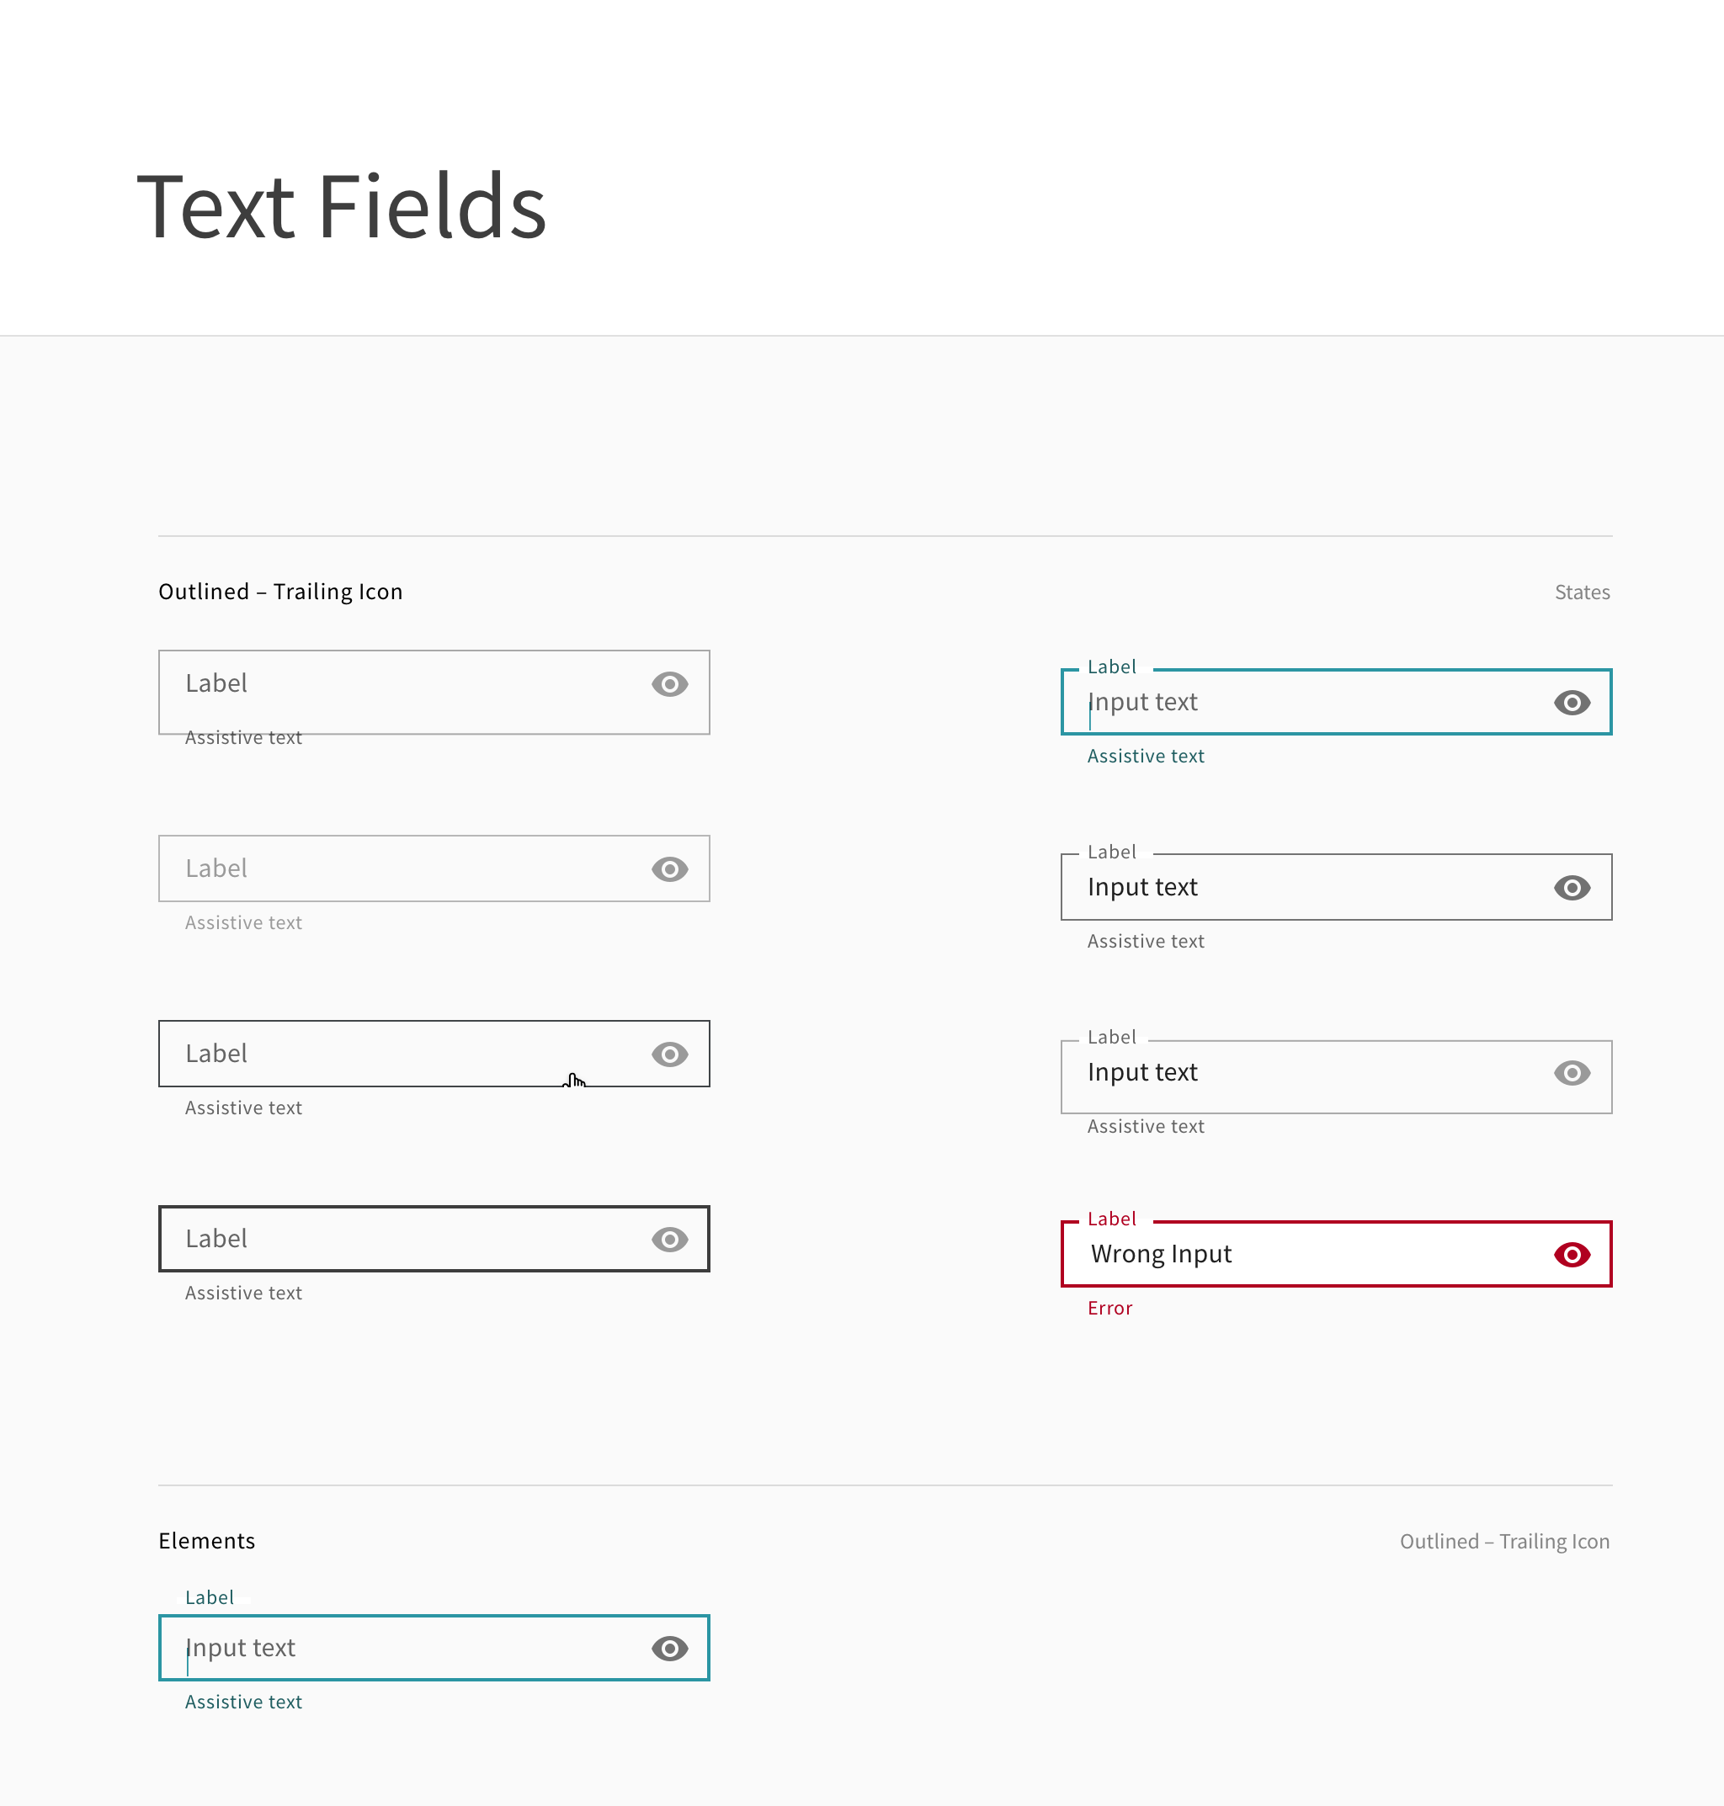
Task: Click eye icon in first left Label field
Action: tap(670, 684)
